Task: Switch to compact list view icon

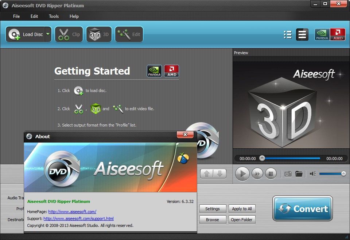Action: pyautogui.click(x=302, y=35)
